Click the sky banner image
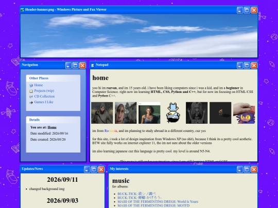The image size is (278, 208). coord(139,36)
